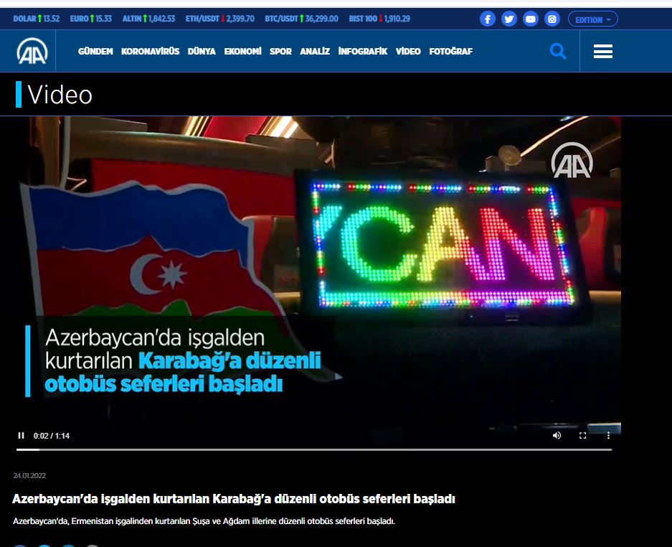Open the Facebook social icon
This screenshot has width=672, height=547.
point(487,19)
